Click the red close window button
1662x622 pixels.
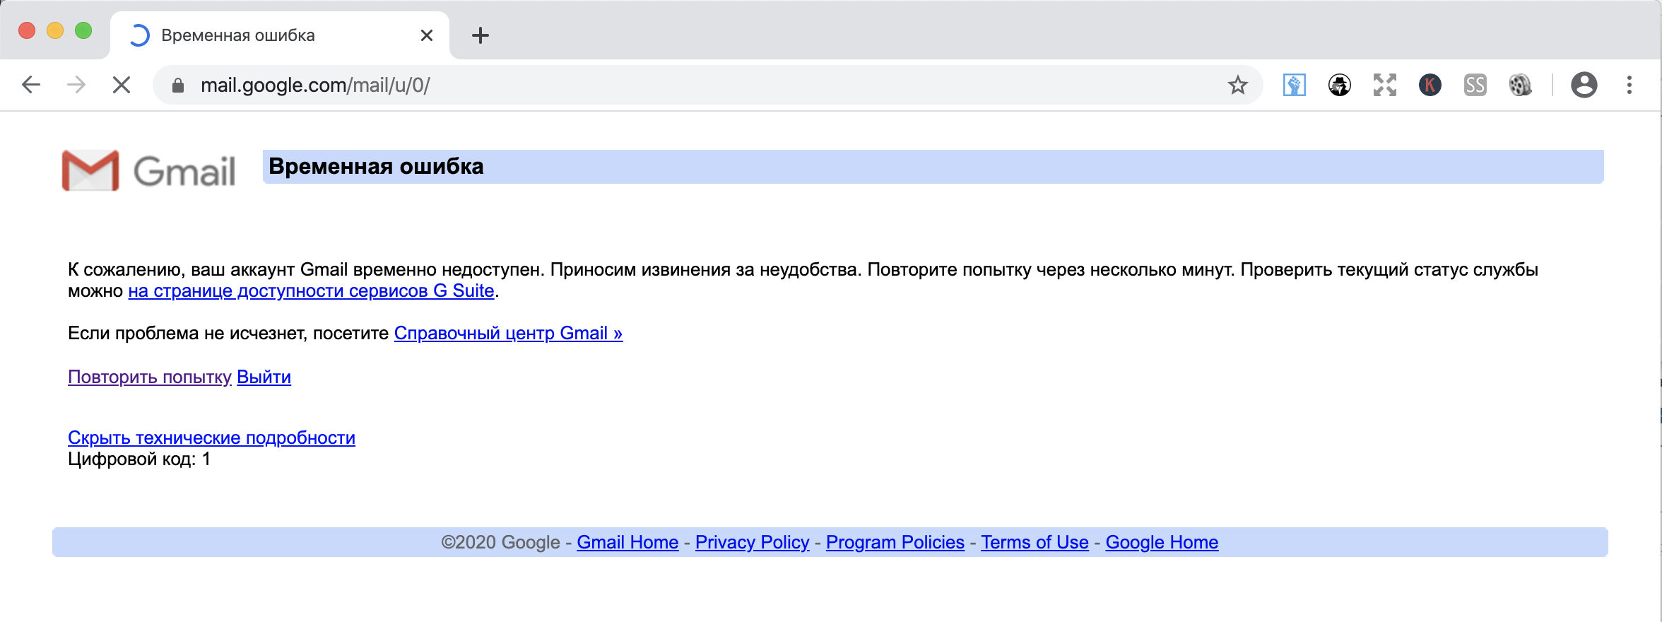point(27,30)
